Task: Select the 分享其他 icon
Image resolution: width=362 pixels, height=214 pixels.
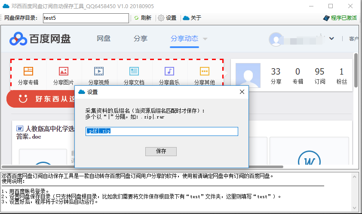Action: click(x=205, y=71)
